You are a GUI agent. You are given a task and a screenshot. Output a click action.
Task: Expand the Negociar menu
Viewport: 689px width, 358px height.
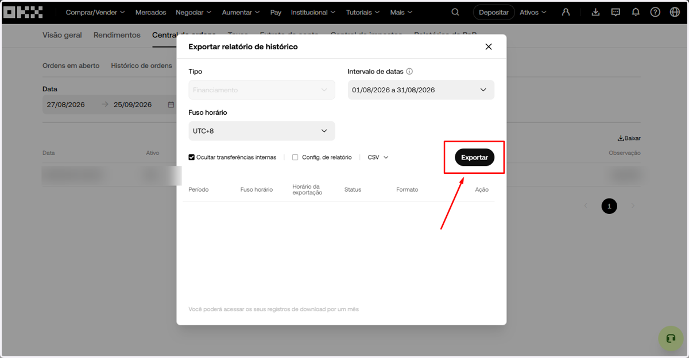(x=193, y=12)
